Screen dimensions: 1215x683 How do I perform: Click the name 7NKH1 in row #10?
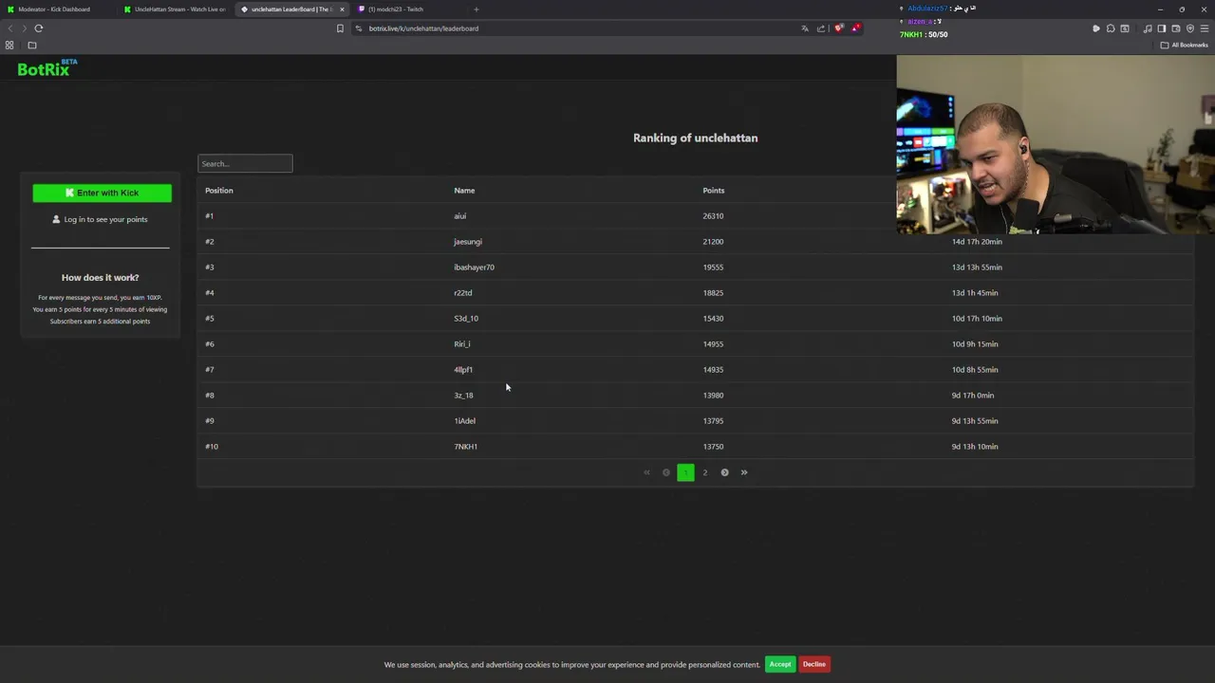pos(466,446)
